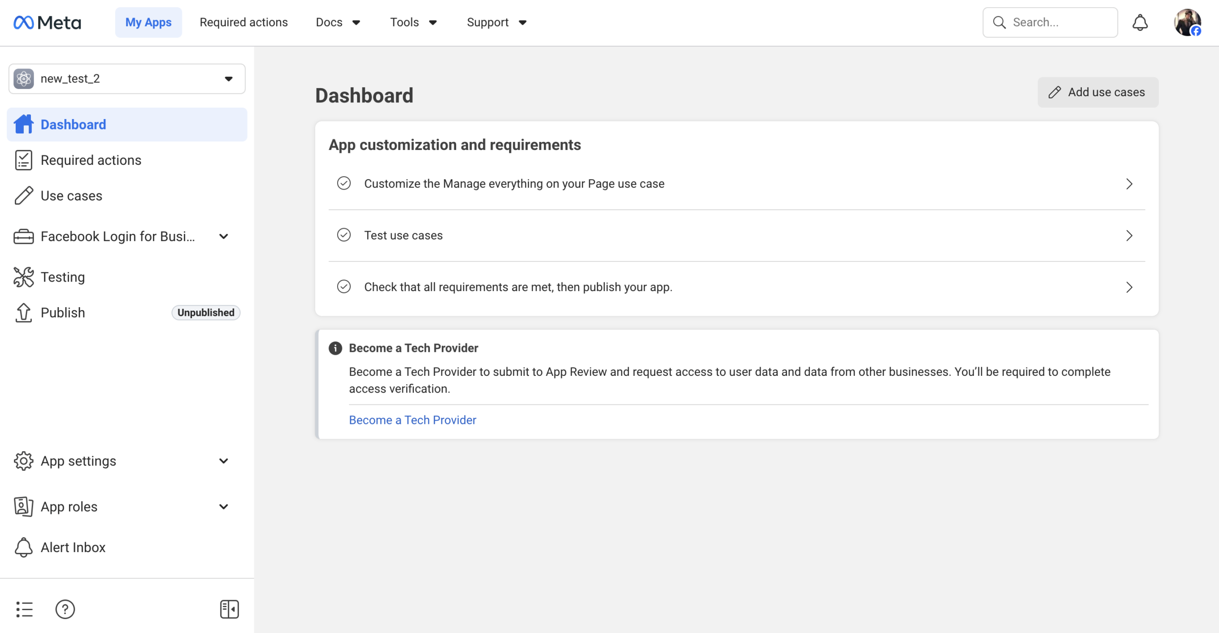Open notifications bell icon
The width and height of the screenshot is (1219, 633).
click(x=1140, y=22)
